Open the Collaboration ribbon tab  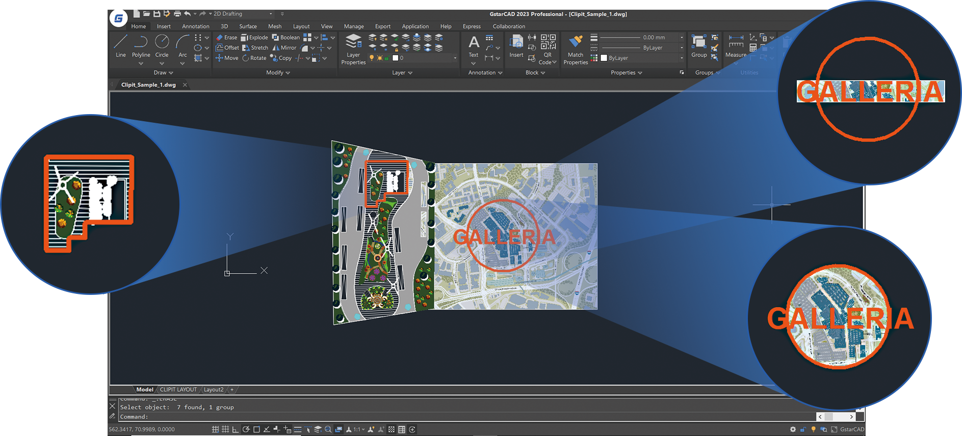point(509,26)
